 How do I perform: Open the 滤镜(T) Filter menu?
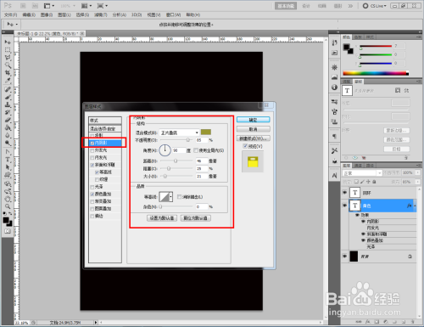(101, 14)
